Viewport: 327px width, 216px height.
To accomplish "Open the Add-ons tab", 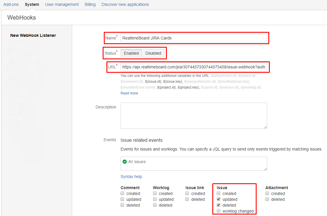I will [x=11, y=4].
